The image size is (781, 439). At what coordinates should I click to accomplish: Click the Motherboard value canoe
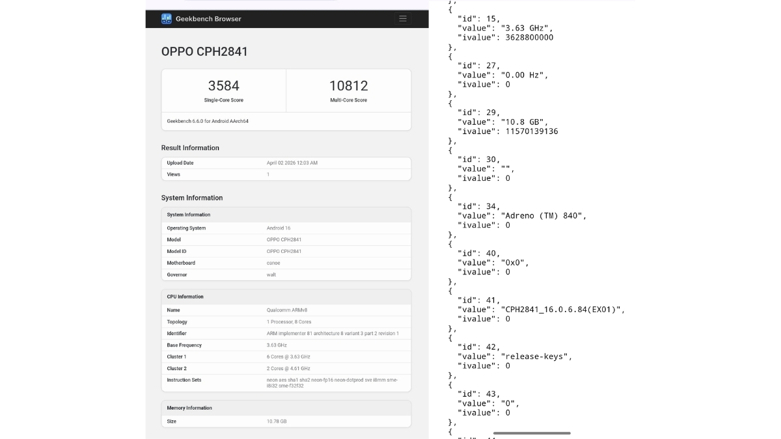coord(273,263)
